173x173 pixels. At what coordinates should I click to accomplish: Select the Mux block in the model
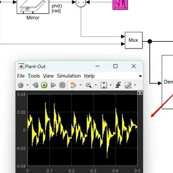coord(134,40)
